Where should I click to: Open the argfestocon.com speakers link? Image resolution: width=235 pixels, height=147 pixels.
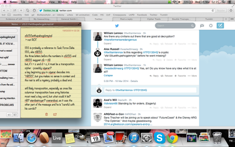coord(128,124)
